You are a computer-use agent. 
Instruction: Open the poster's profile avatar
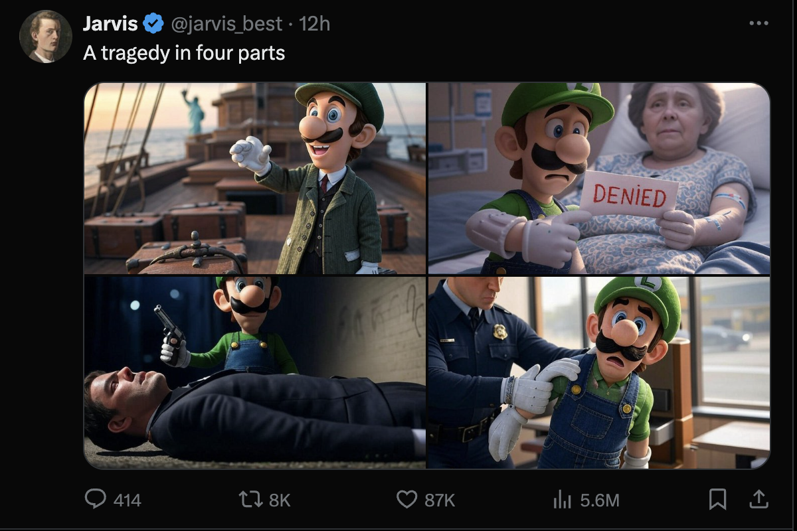pos(45,37)
